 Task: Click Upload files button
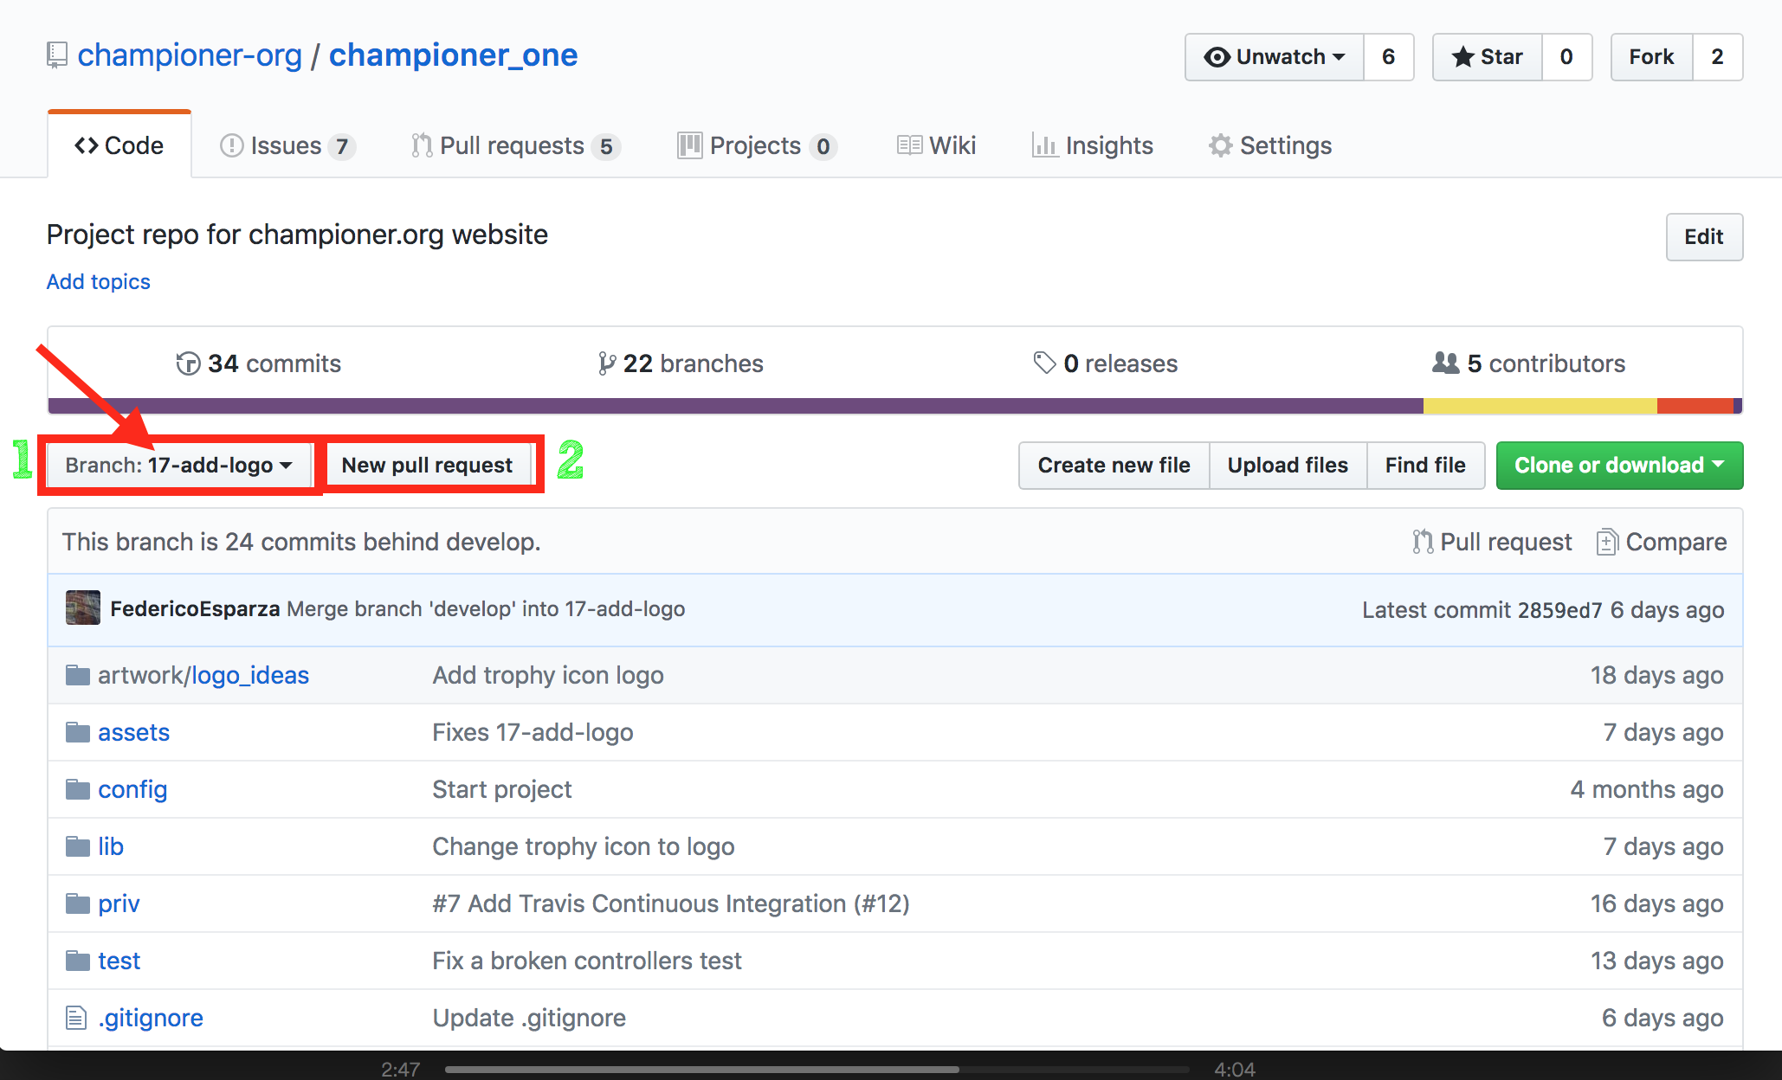(1288, 466)
